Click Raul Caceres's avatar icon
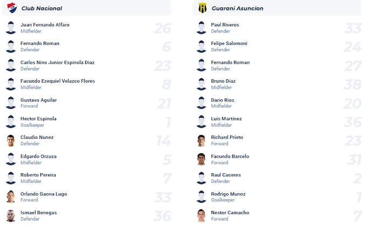The image size is (372, 225). (x=202, y=178)
